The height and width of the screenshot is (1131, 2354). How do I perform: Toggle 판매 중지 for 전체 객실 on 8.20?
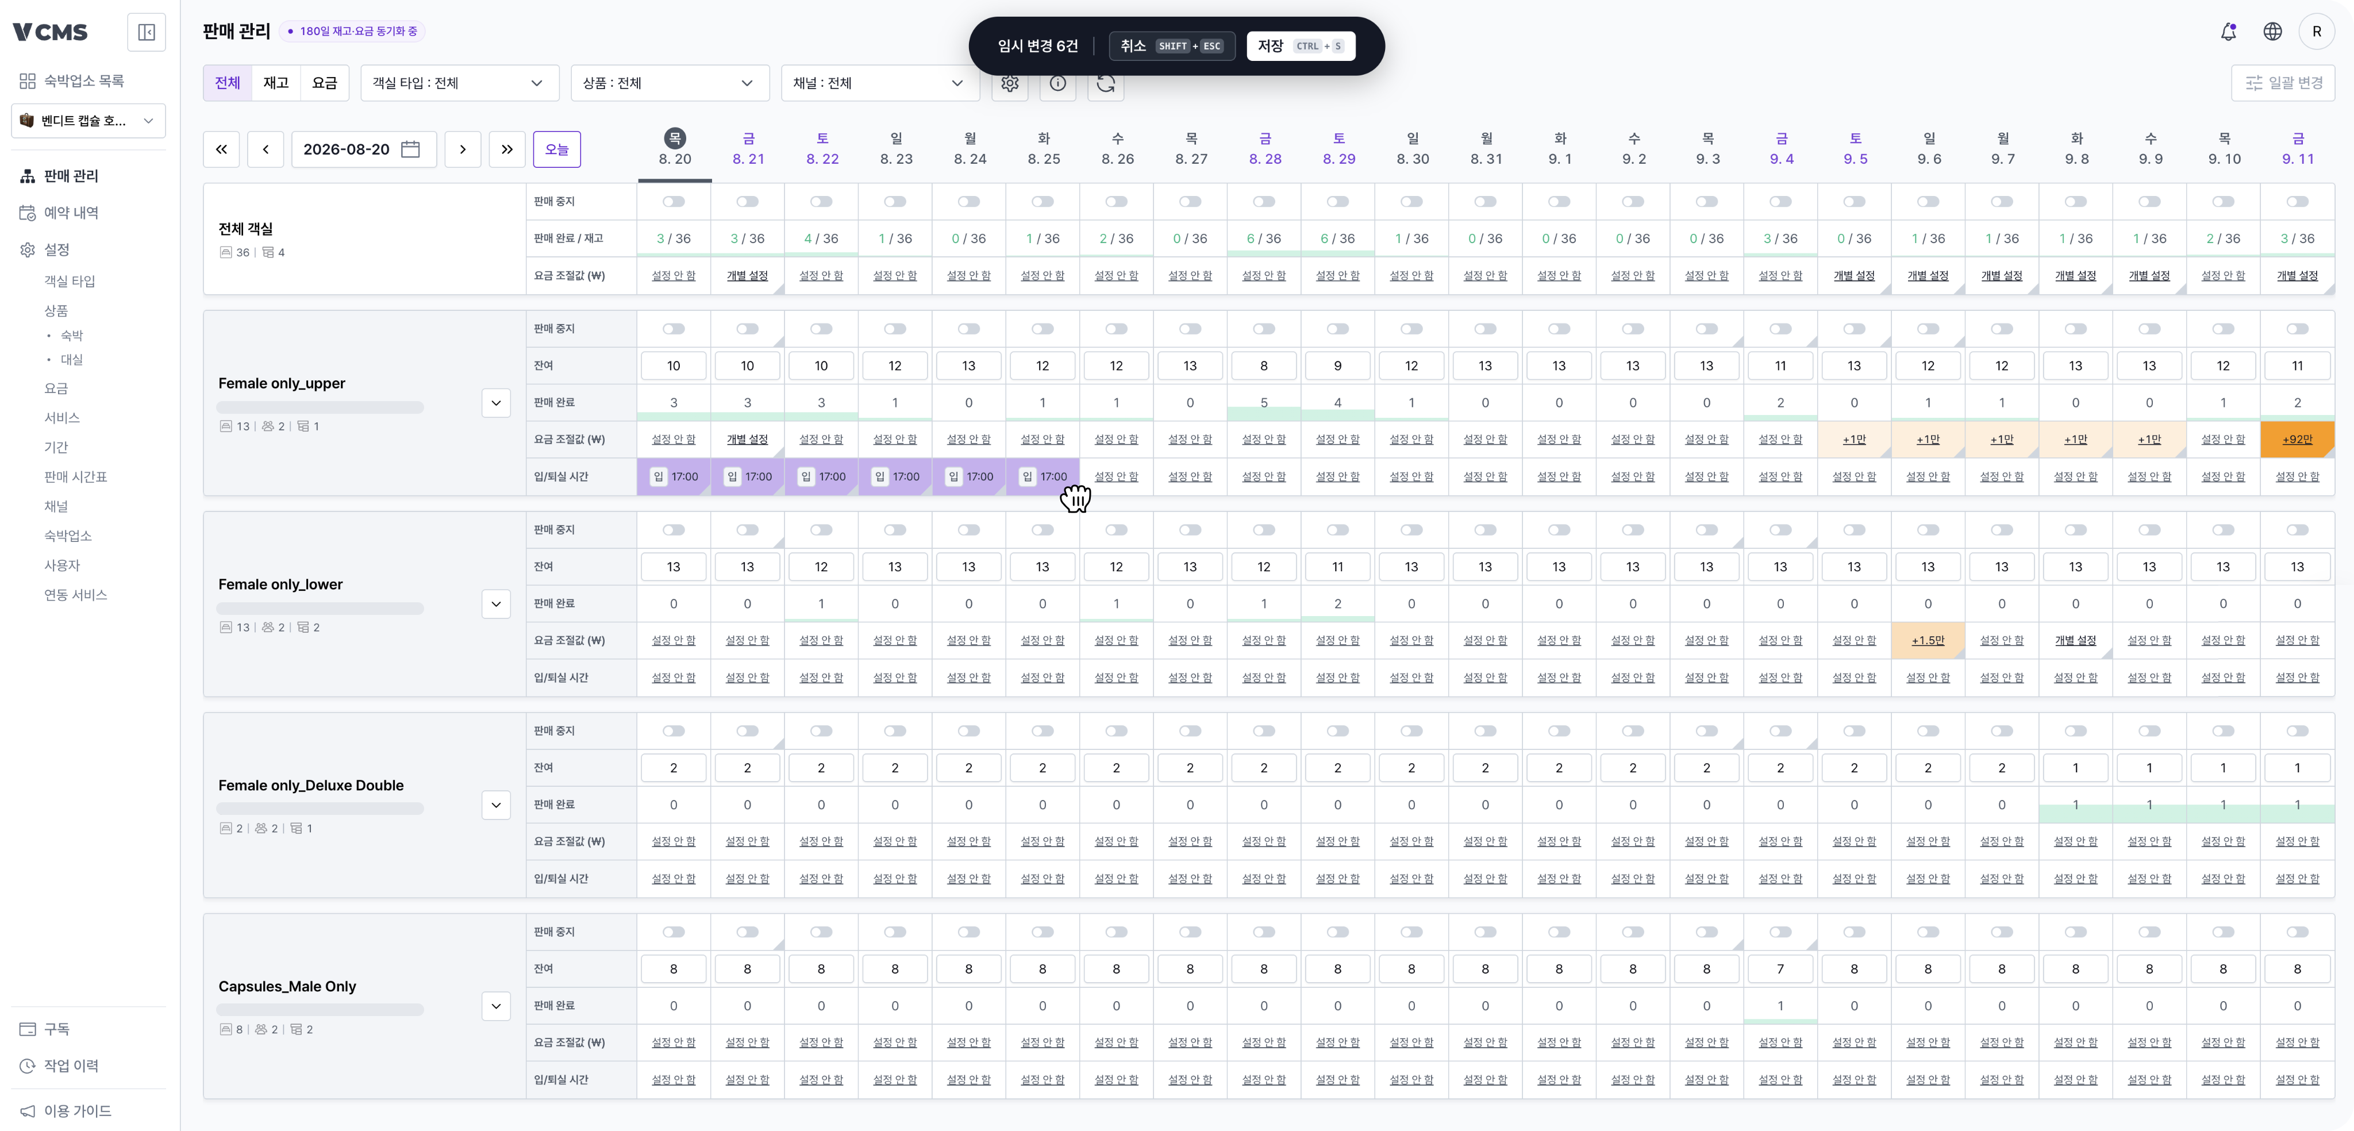[674, 201]
